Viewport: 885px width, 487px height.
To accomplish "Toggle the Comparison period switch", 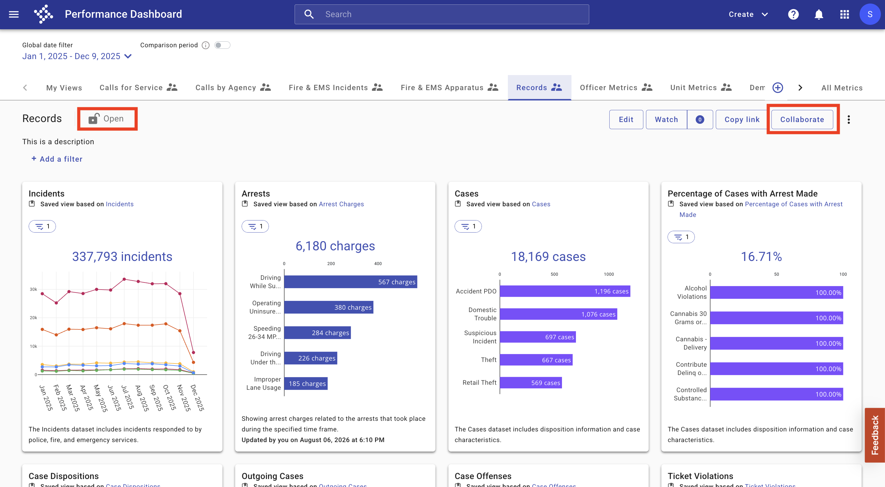I will [x=222, y=45].
